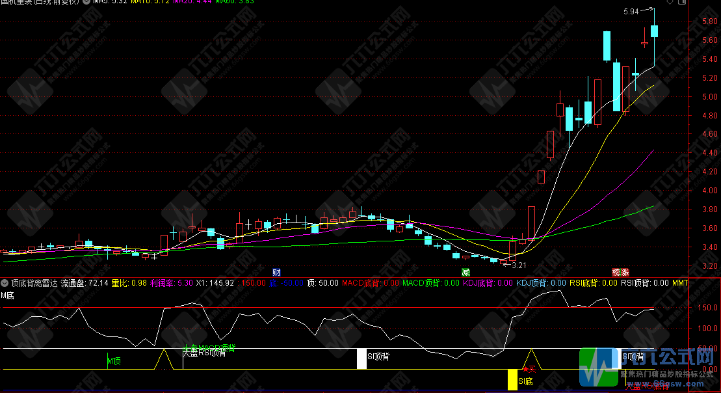Click the white SI顶背 bar in mid indicator panel
This screenshot has width=721, height=393.
click(361, 359)
